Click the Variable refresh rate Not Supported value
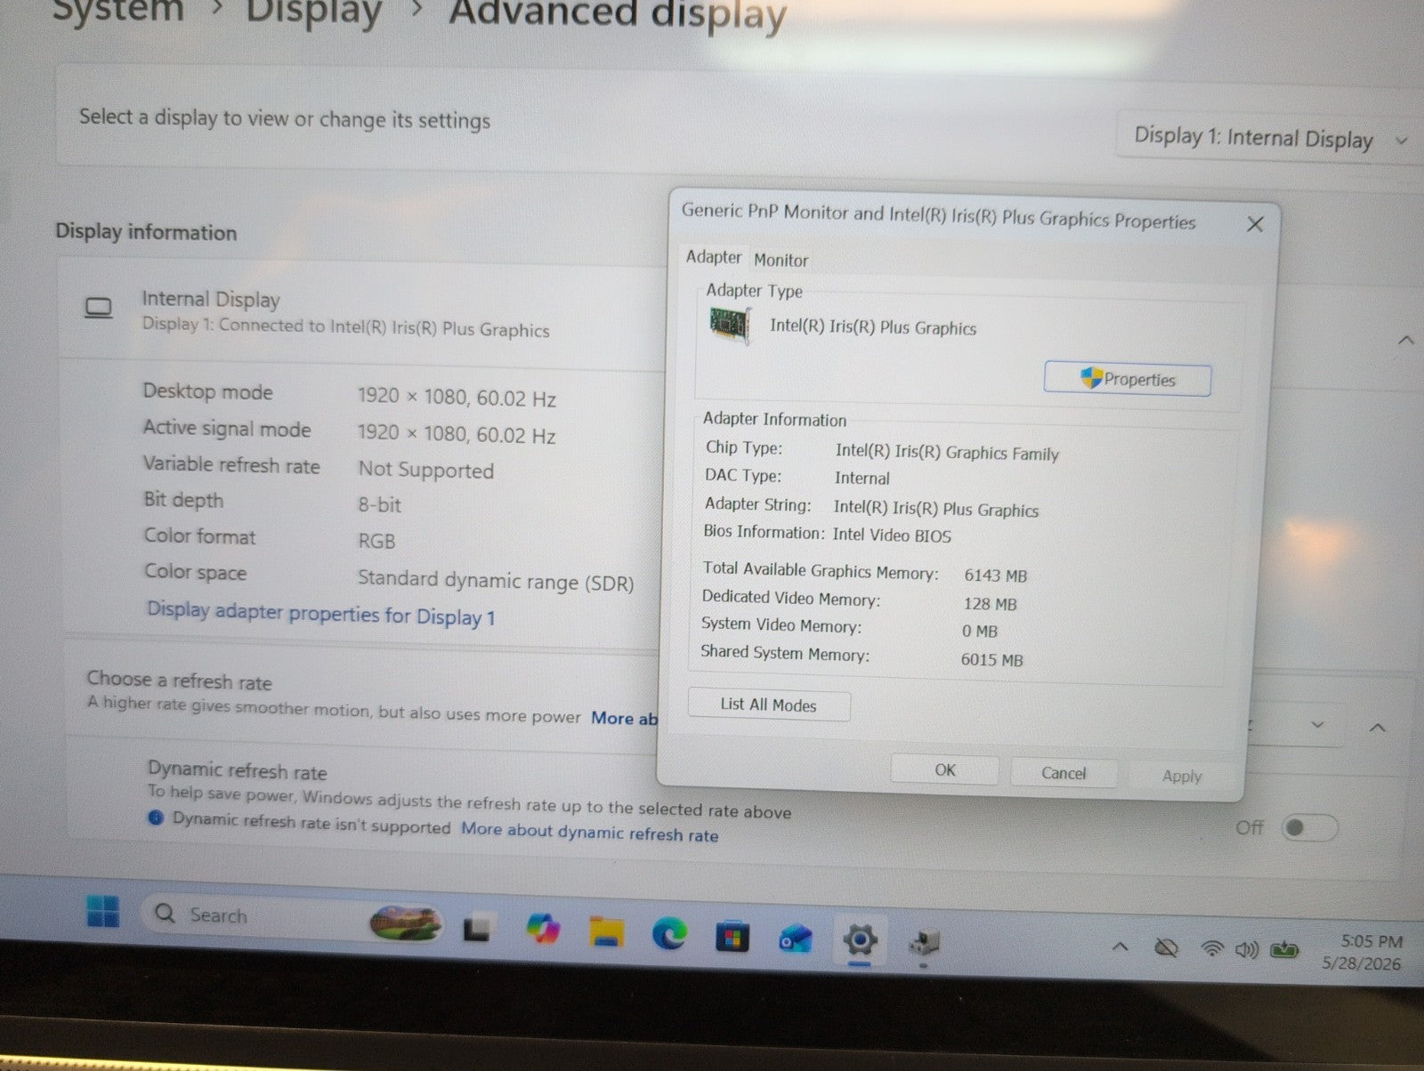This screenshot has height=1071, width=1424. click(x=425, y=470)
